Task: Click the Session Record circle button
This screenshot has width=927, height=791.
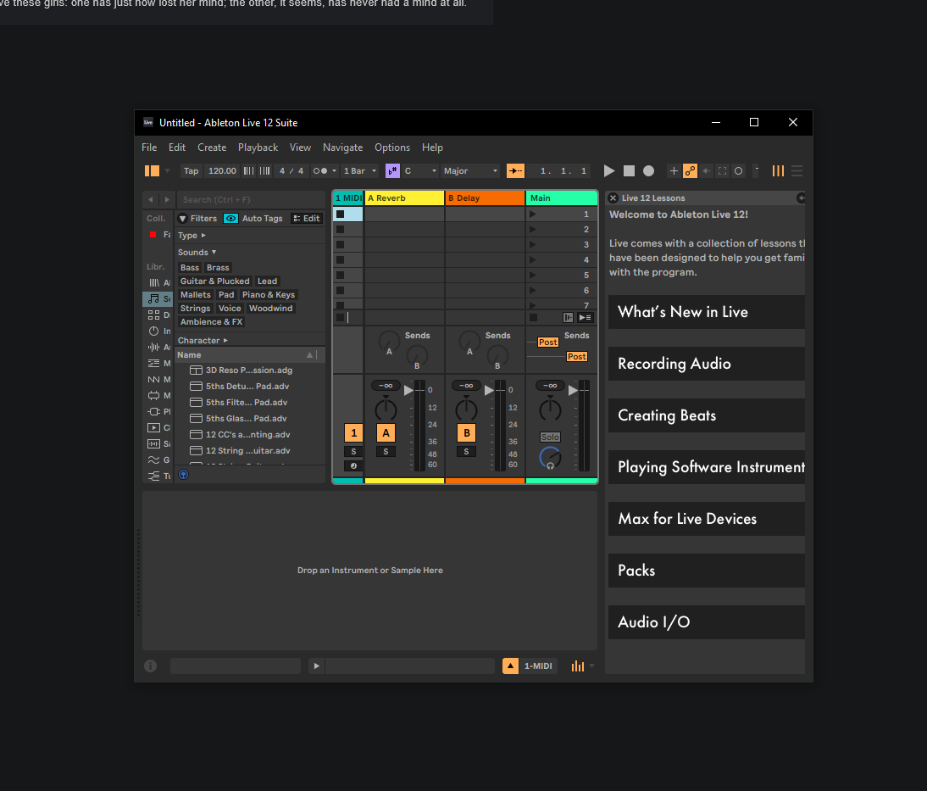Action: (738, 171)
